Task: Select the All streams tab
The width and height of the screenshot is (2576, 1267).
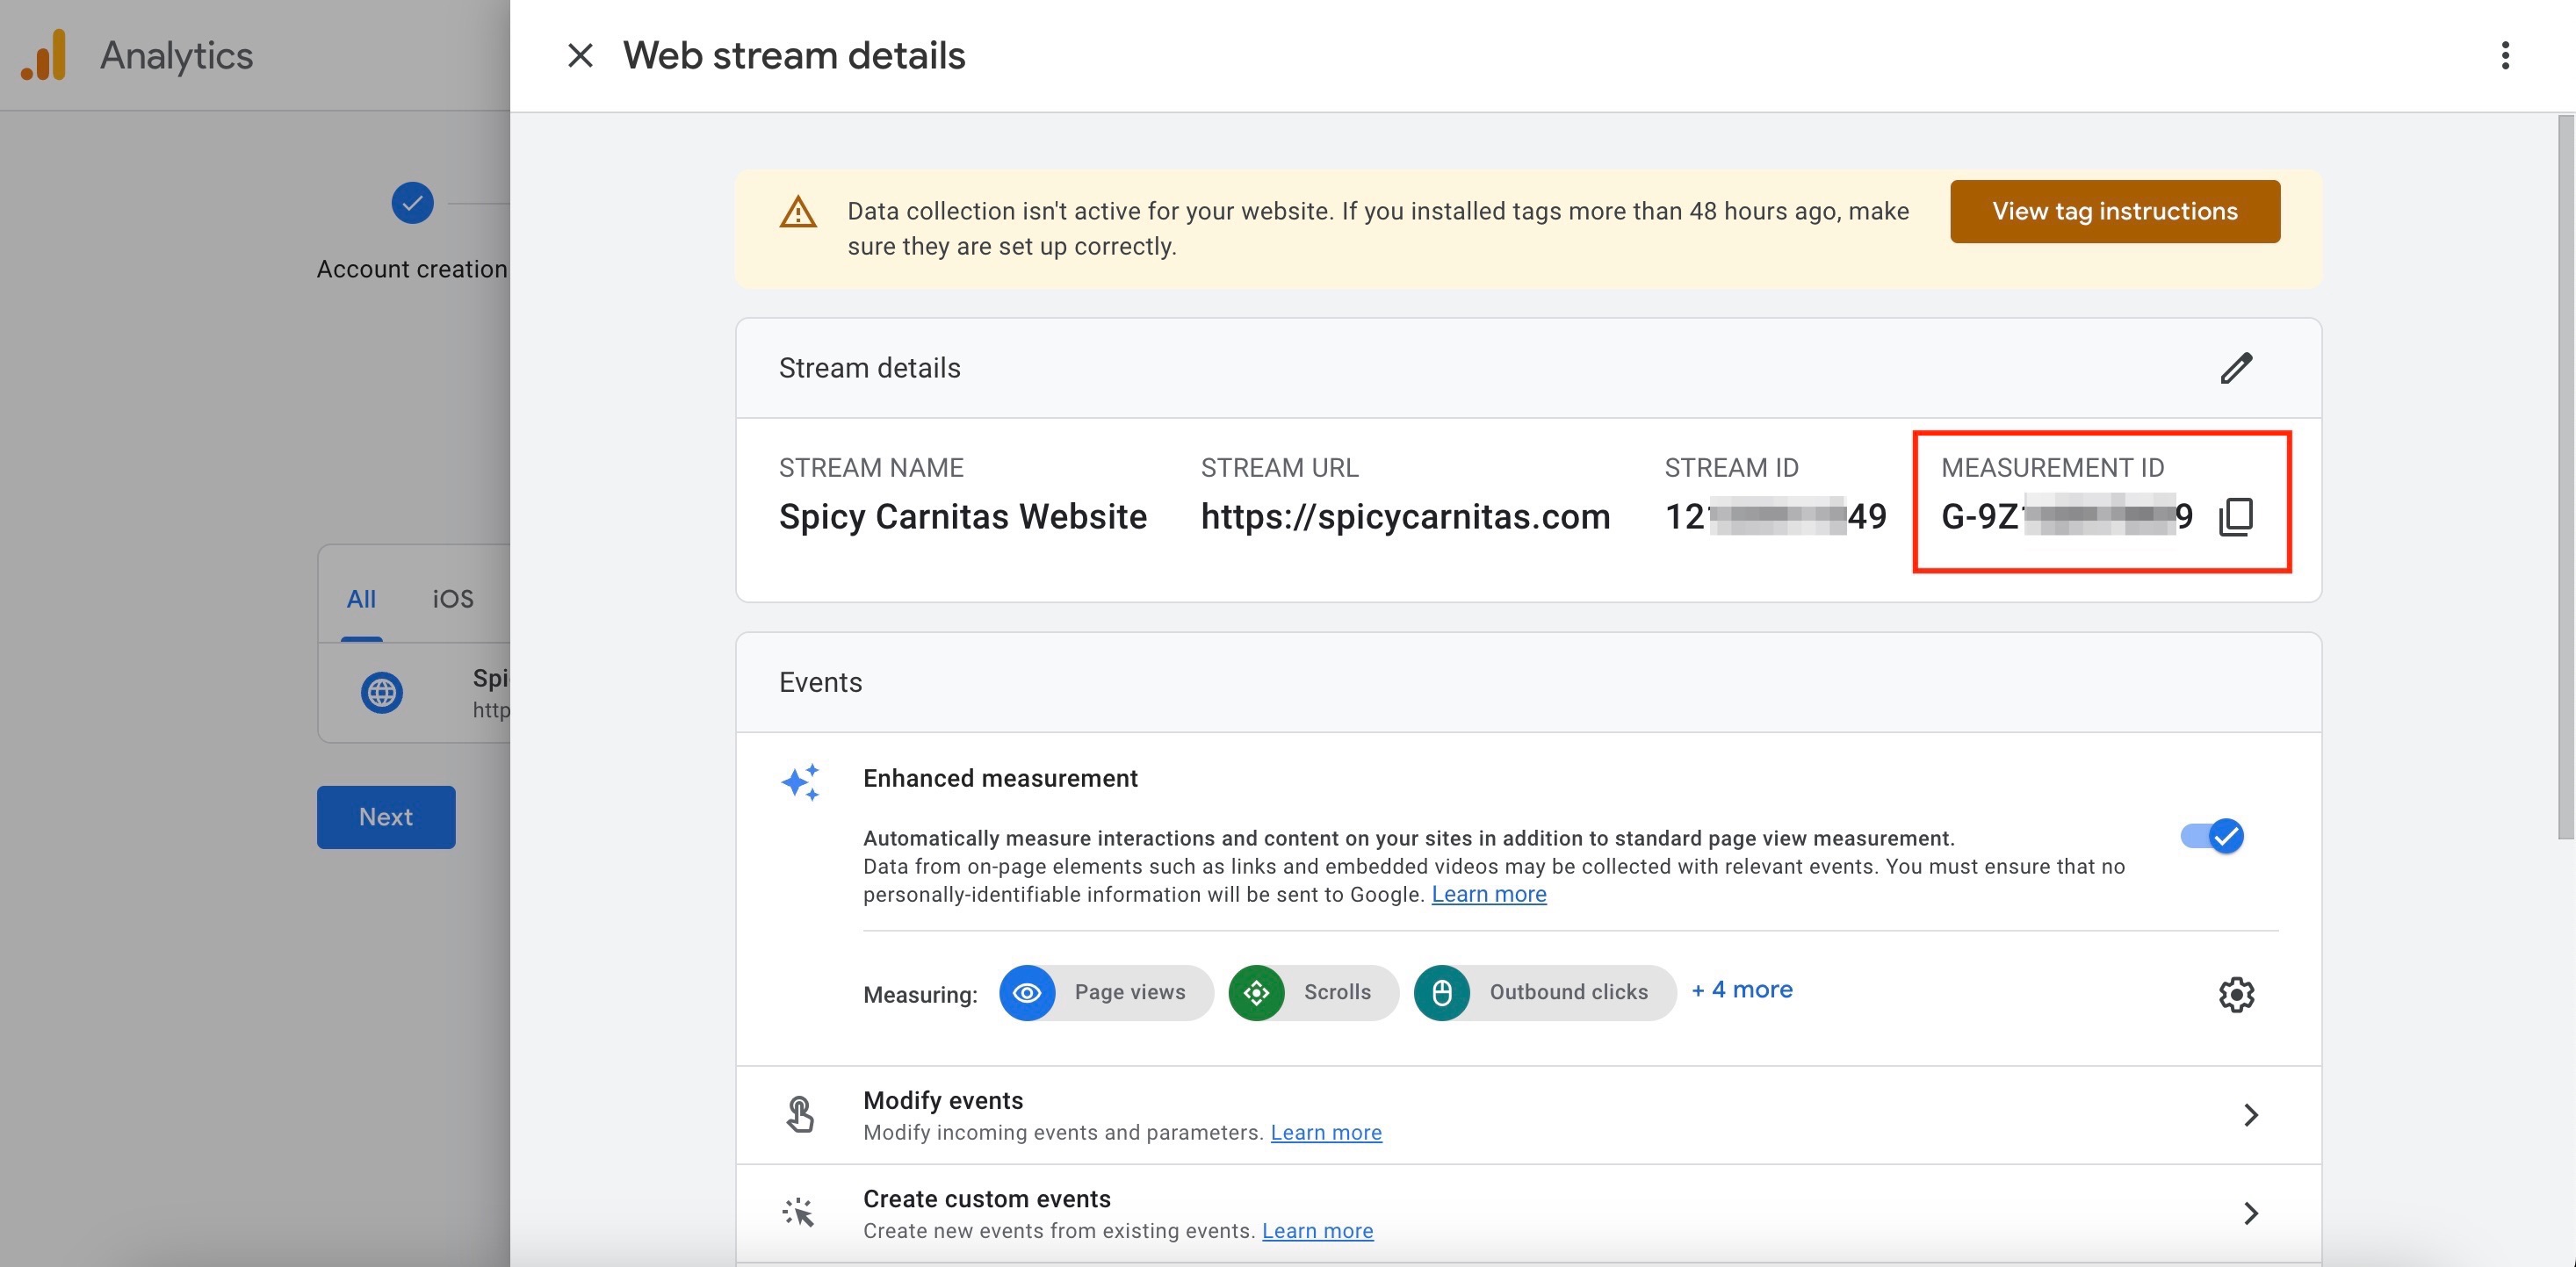Action: 361,599
